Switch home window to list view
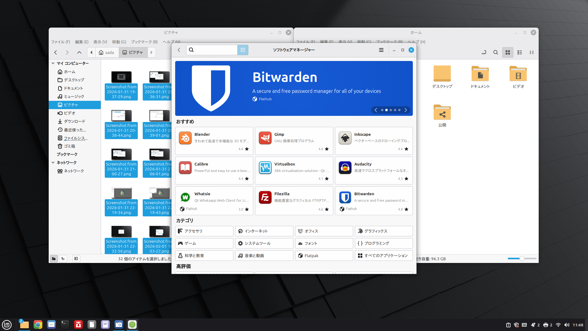Viewport: 588px width, 331px height. (520, 52)
